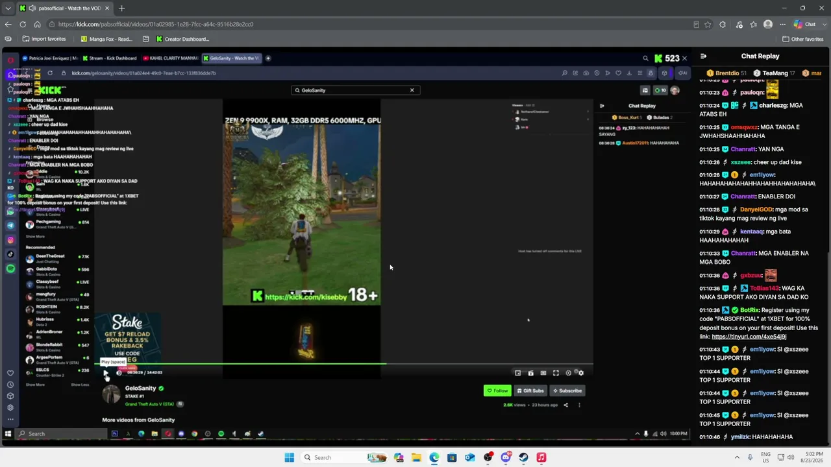Select the pabsofficial Watch the VOD tab
The image size is (831, 467).
point(64,8)
